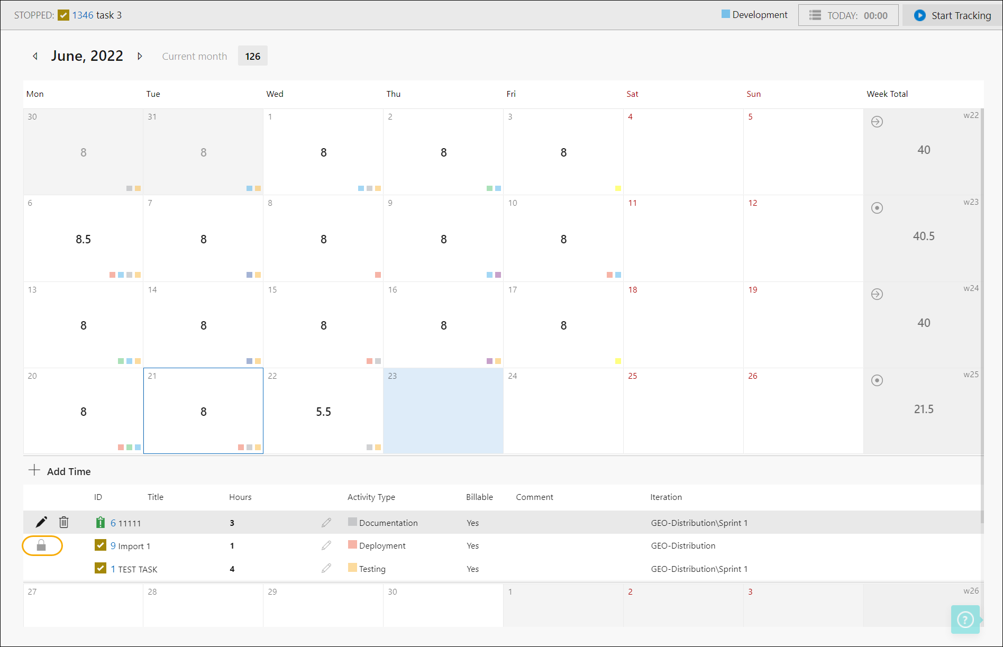Viewport: 1003px width, 647px height.
Task: Edit hours pencil for 11111 row
Action: coord(326,522)
